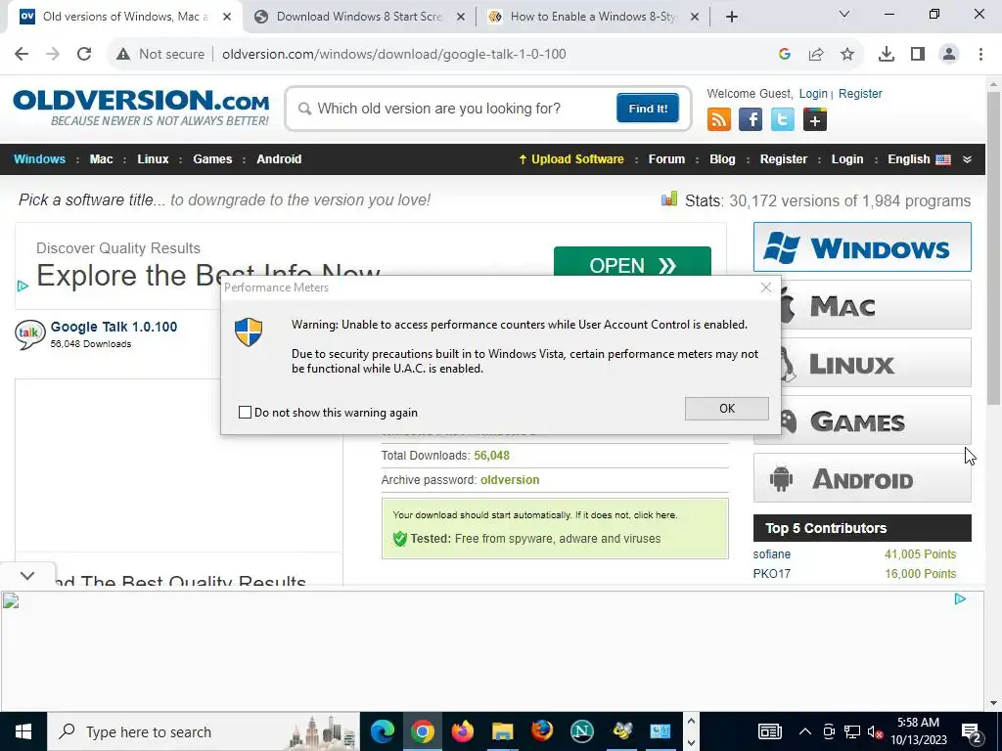Click the green OPEN ad button

point(632,263)
